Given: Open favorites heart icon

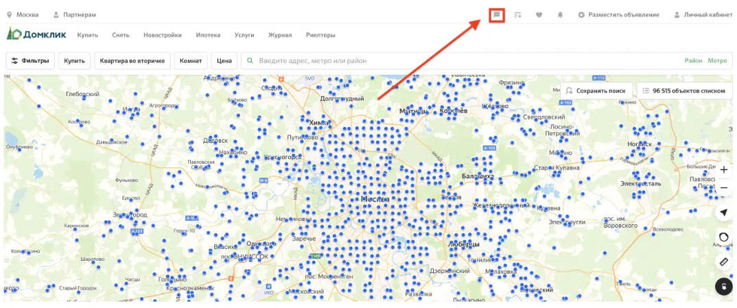Looking at the screenshot, I should [x=539, y=14].
